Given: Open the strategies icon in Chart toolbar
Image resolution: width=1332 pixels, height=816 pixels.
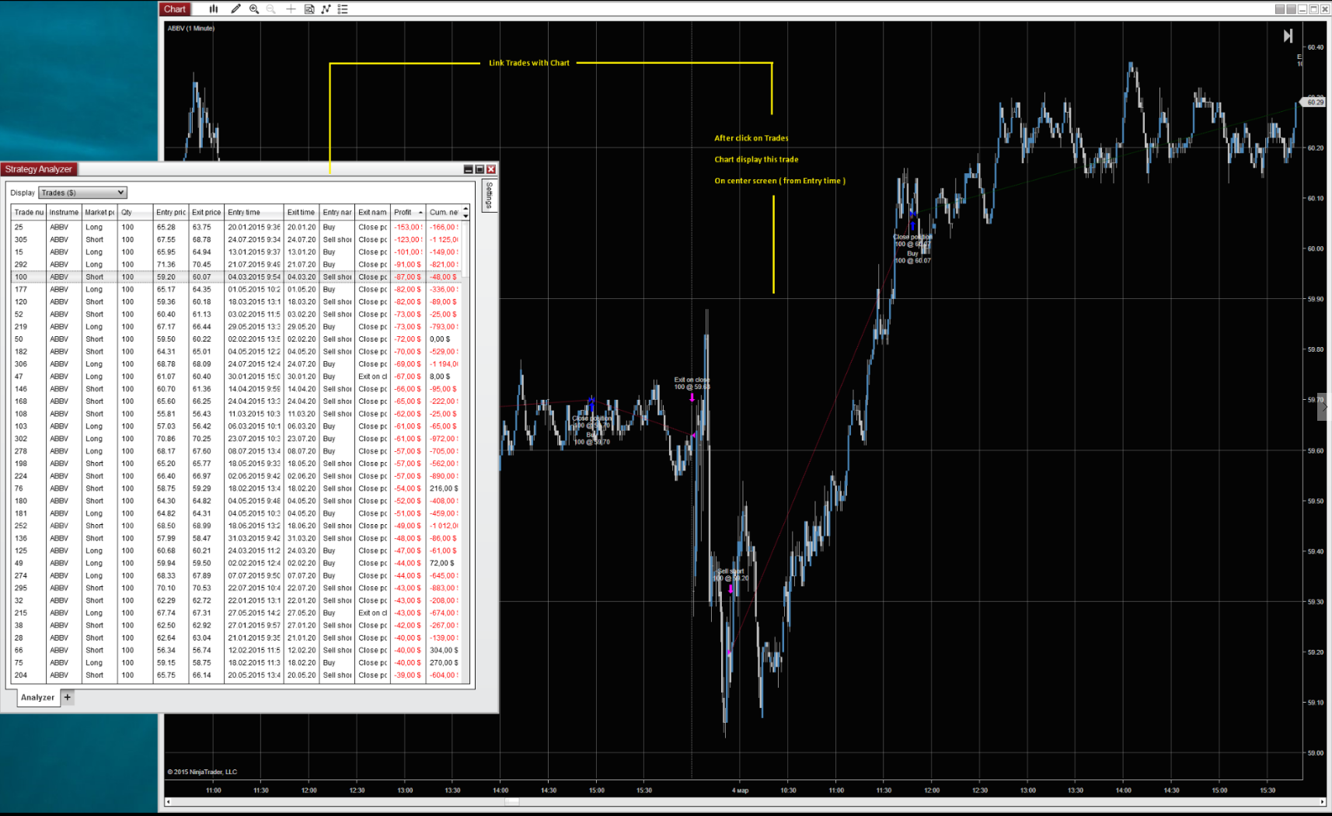Looking at the screenshot, I should [326, 9].
